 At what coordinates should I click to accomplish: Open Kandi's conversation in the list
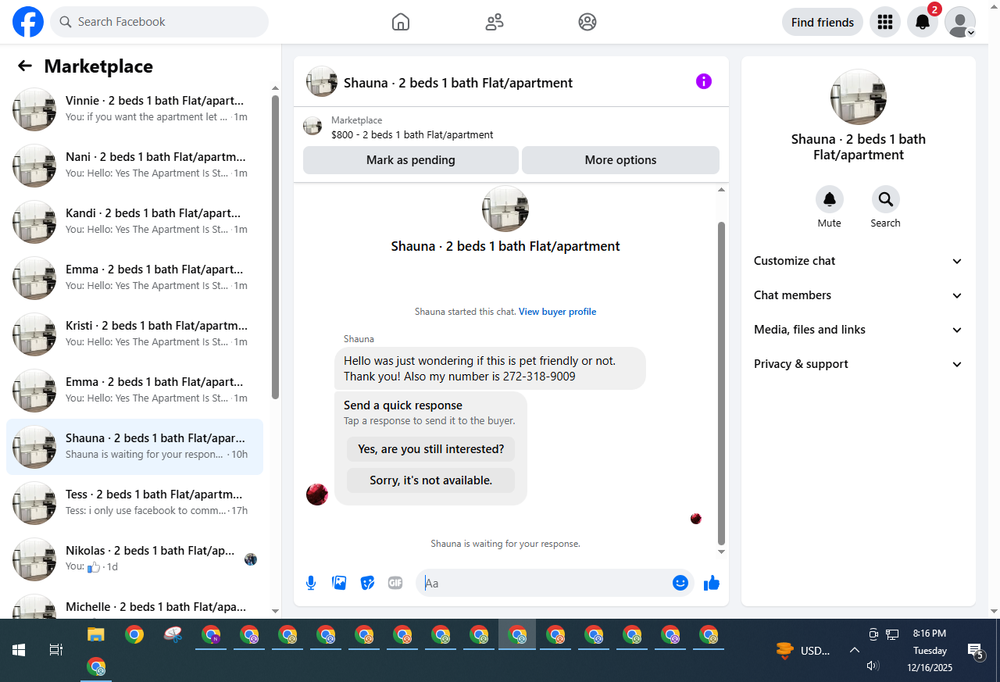pos(134,222)
